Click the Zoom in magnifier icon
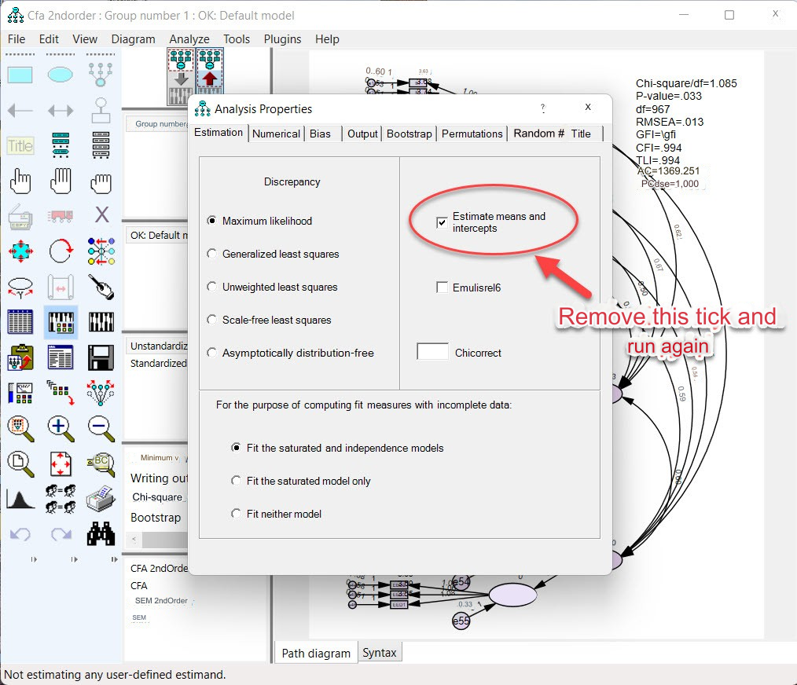Image resolution: width=797 pixels, height=685 pixels. (61, 427)
